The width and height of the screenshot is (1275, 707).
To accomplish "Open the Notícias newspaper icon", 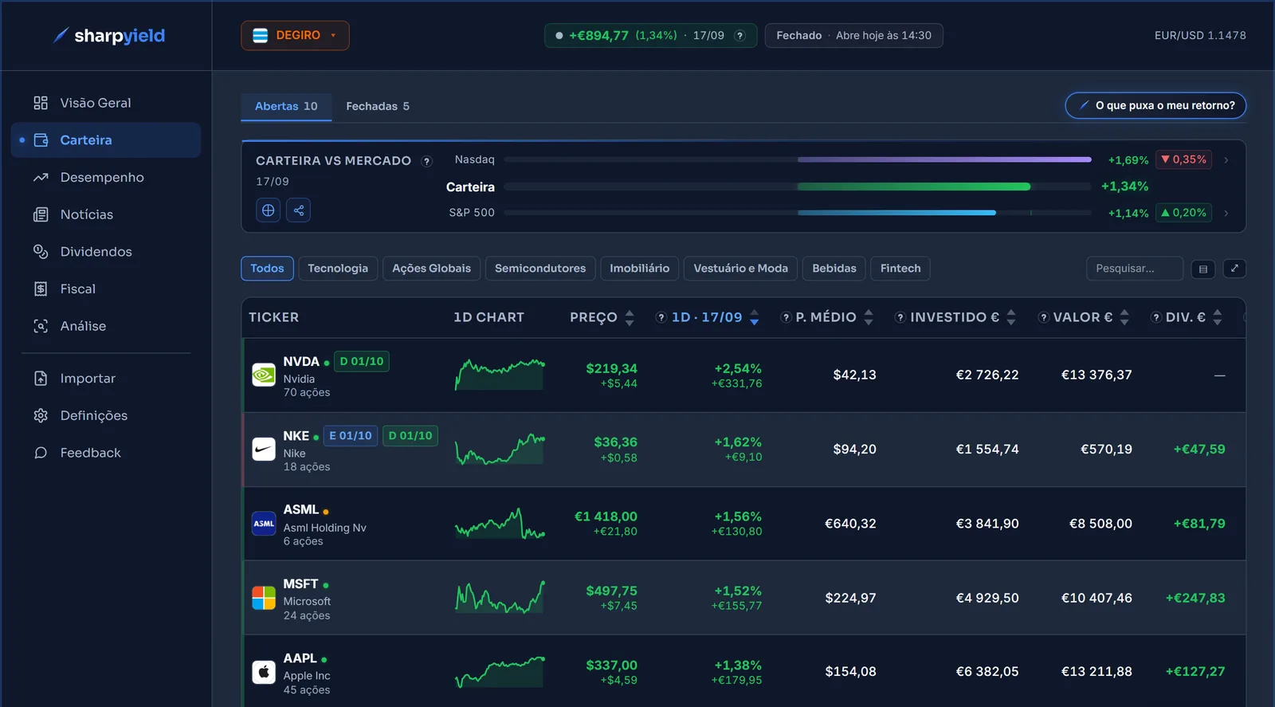I will (41, 214).
